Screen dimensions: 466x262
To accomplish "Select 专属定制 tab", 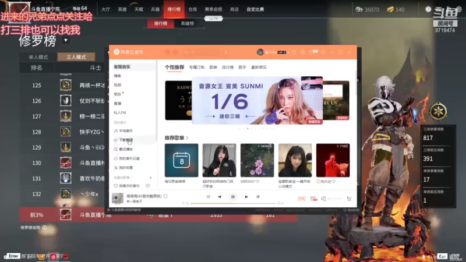I will coord(197,68).
